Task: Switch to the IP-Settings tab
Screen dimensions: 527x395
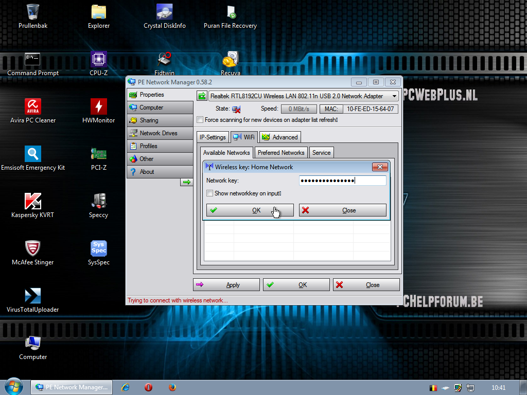Action: [213, 137]
